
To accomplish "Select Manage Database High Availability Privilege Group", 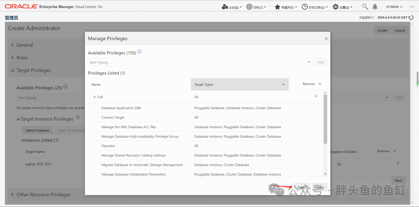I will pyautogui.click(x=206, y=136).
